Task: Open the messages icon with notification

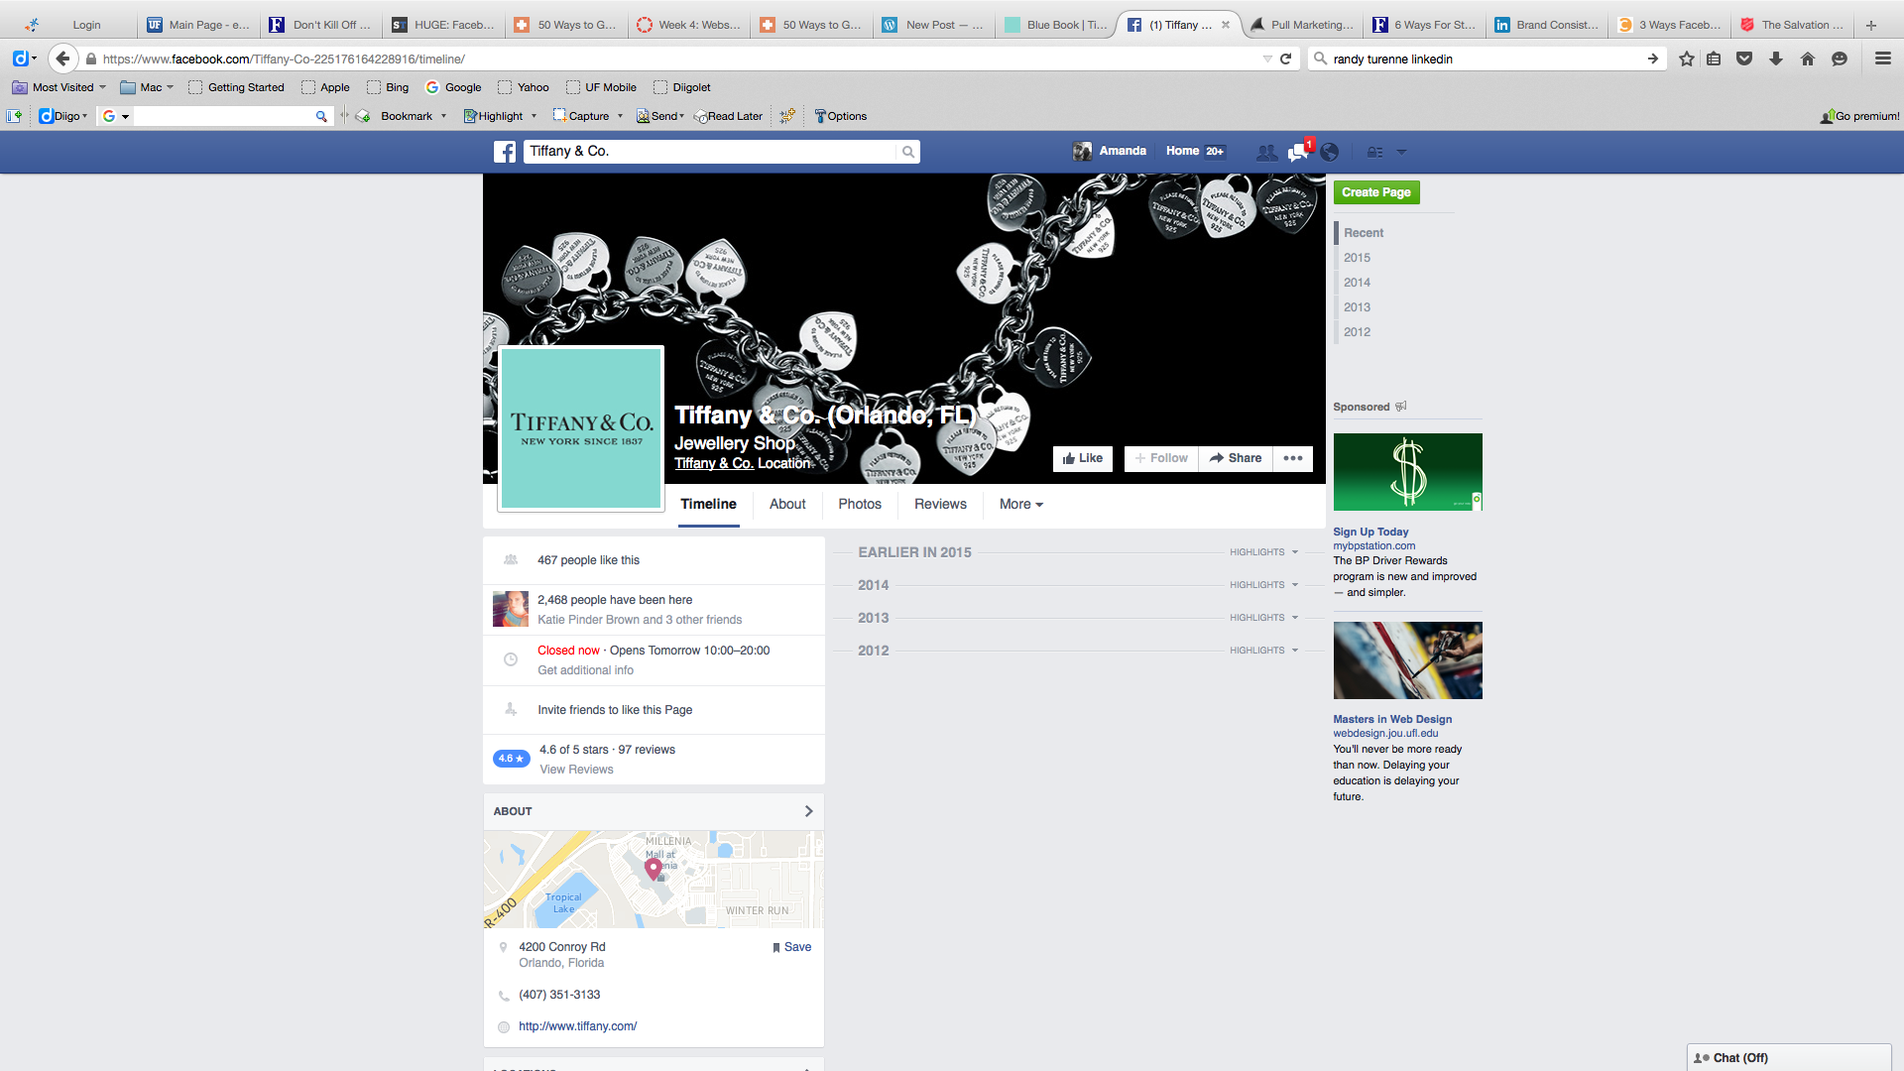Action: point(1298,152)
